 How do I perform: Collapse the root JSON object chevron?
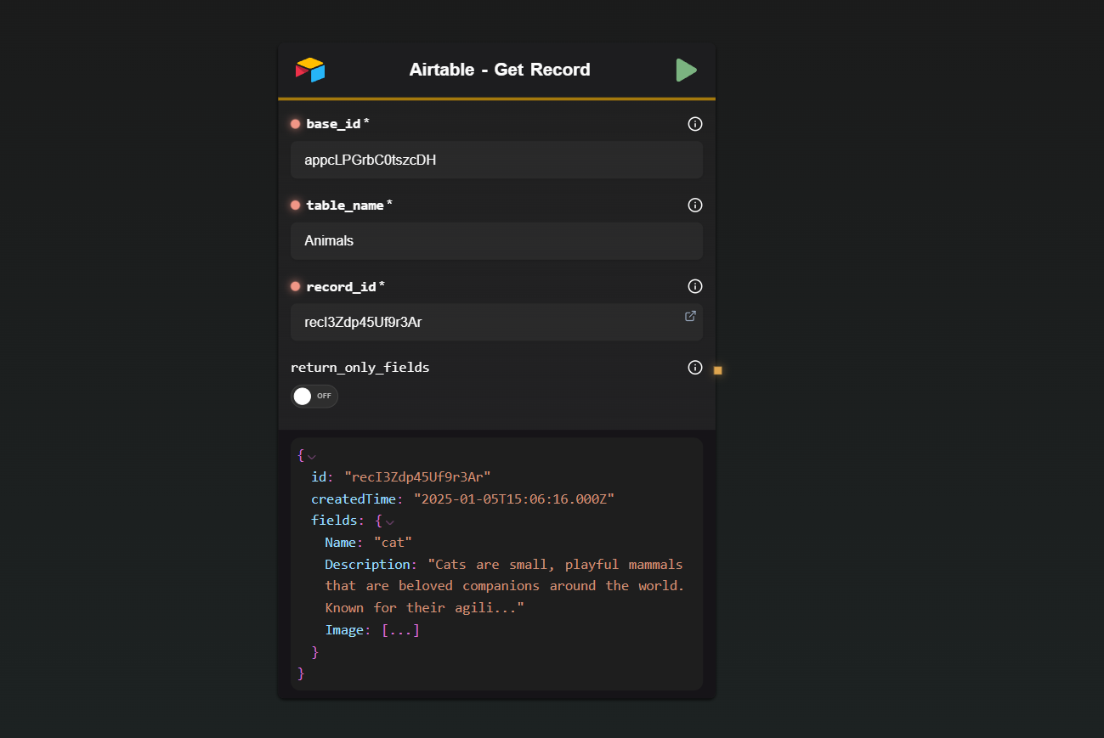click(x=312, y=457)
